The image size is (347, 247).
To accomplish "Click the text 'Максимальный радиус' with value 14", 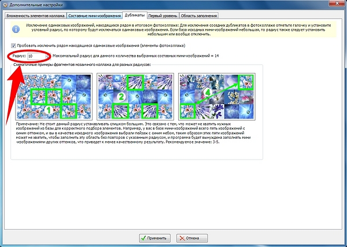I will tap(136, 56).
